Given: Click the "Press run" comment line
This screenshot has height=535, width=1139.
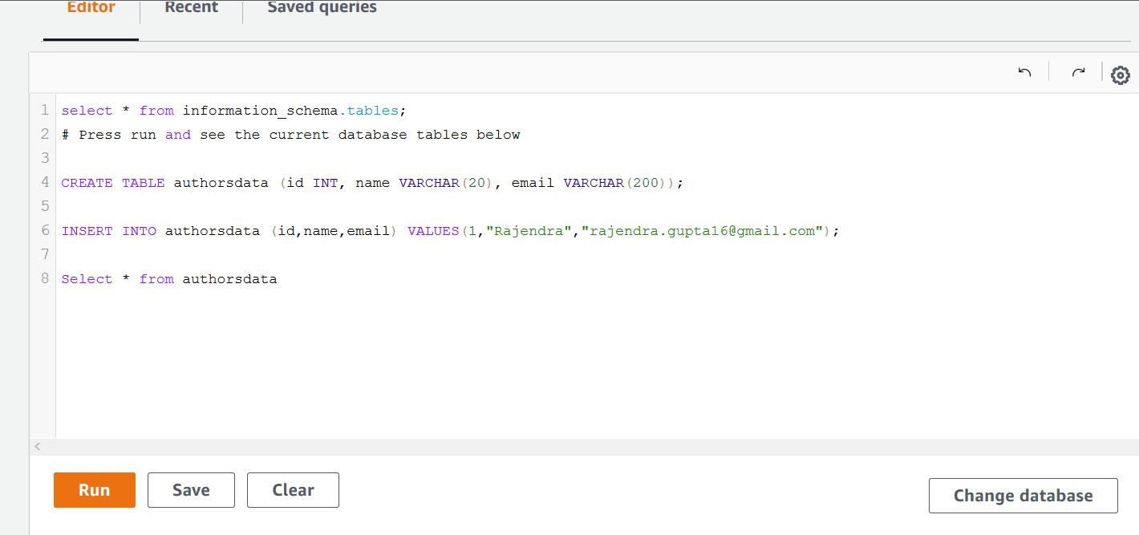Looking at the screenshot, I should tap(298, 135).
